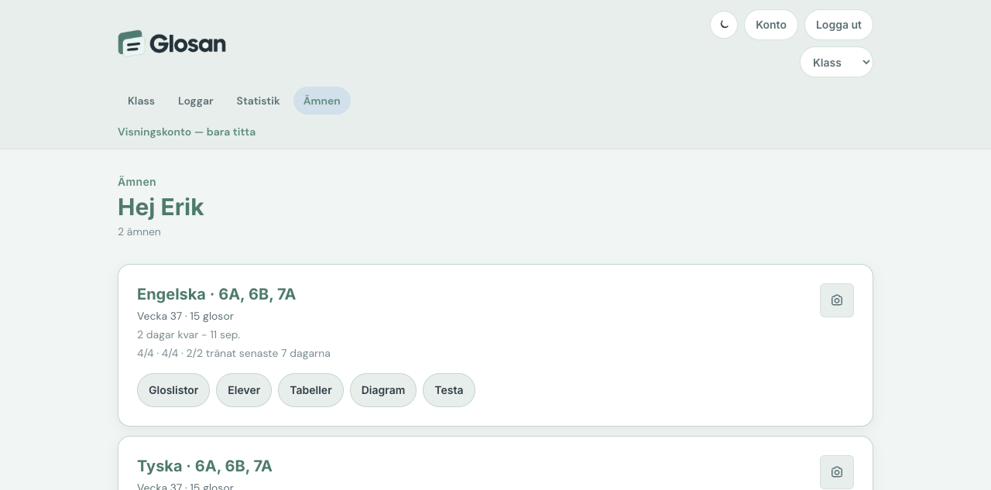Open Elever for Engelska
The height and width of the screenshot is (490, 991).
click(244, 390)
